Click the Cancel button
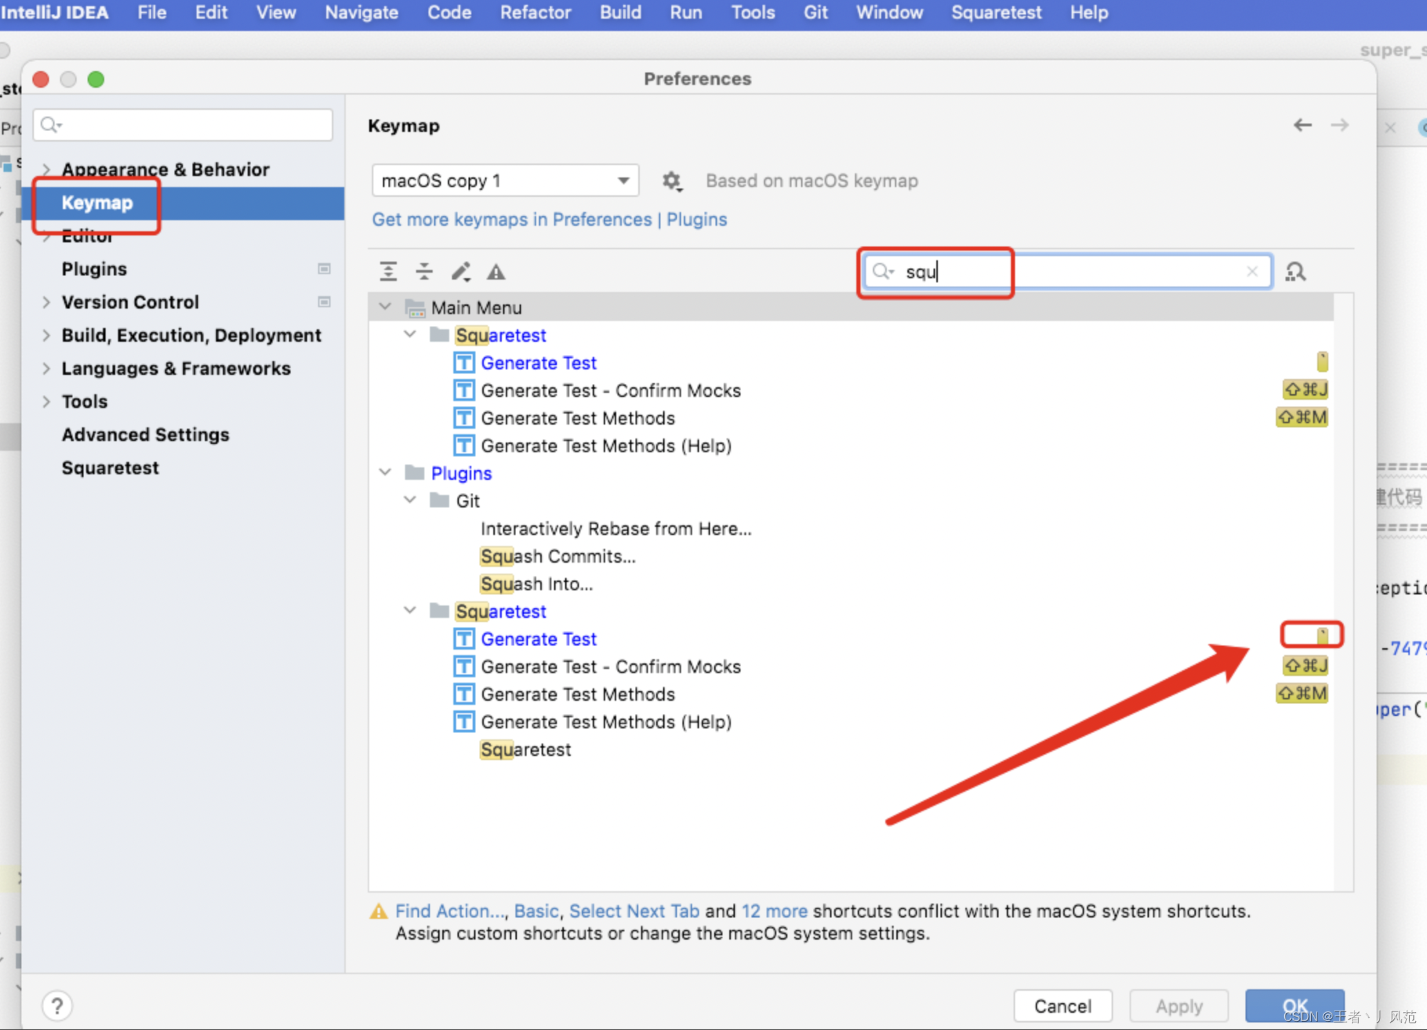 click(x=1063, y=1006)
